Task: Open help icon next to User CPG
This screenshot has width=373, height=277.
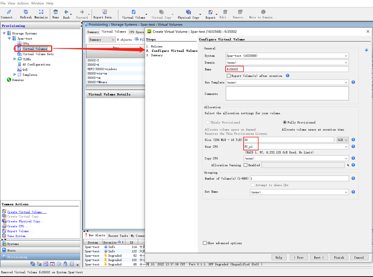Action: coord(353,146)
